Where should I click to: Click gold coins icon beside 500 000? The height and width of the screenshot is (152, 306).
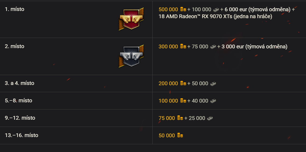click(183, 10)
